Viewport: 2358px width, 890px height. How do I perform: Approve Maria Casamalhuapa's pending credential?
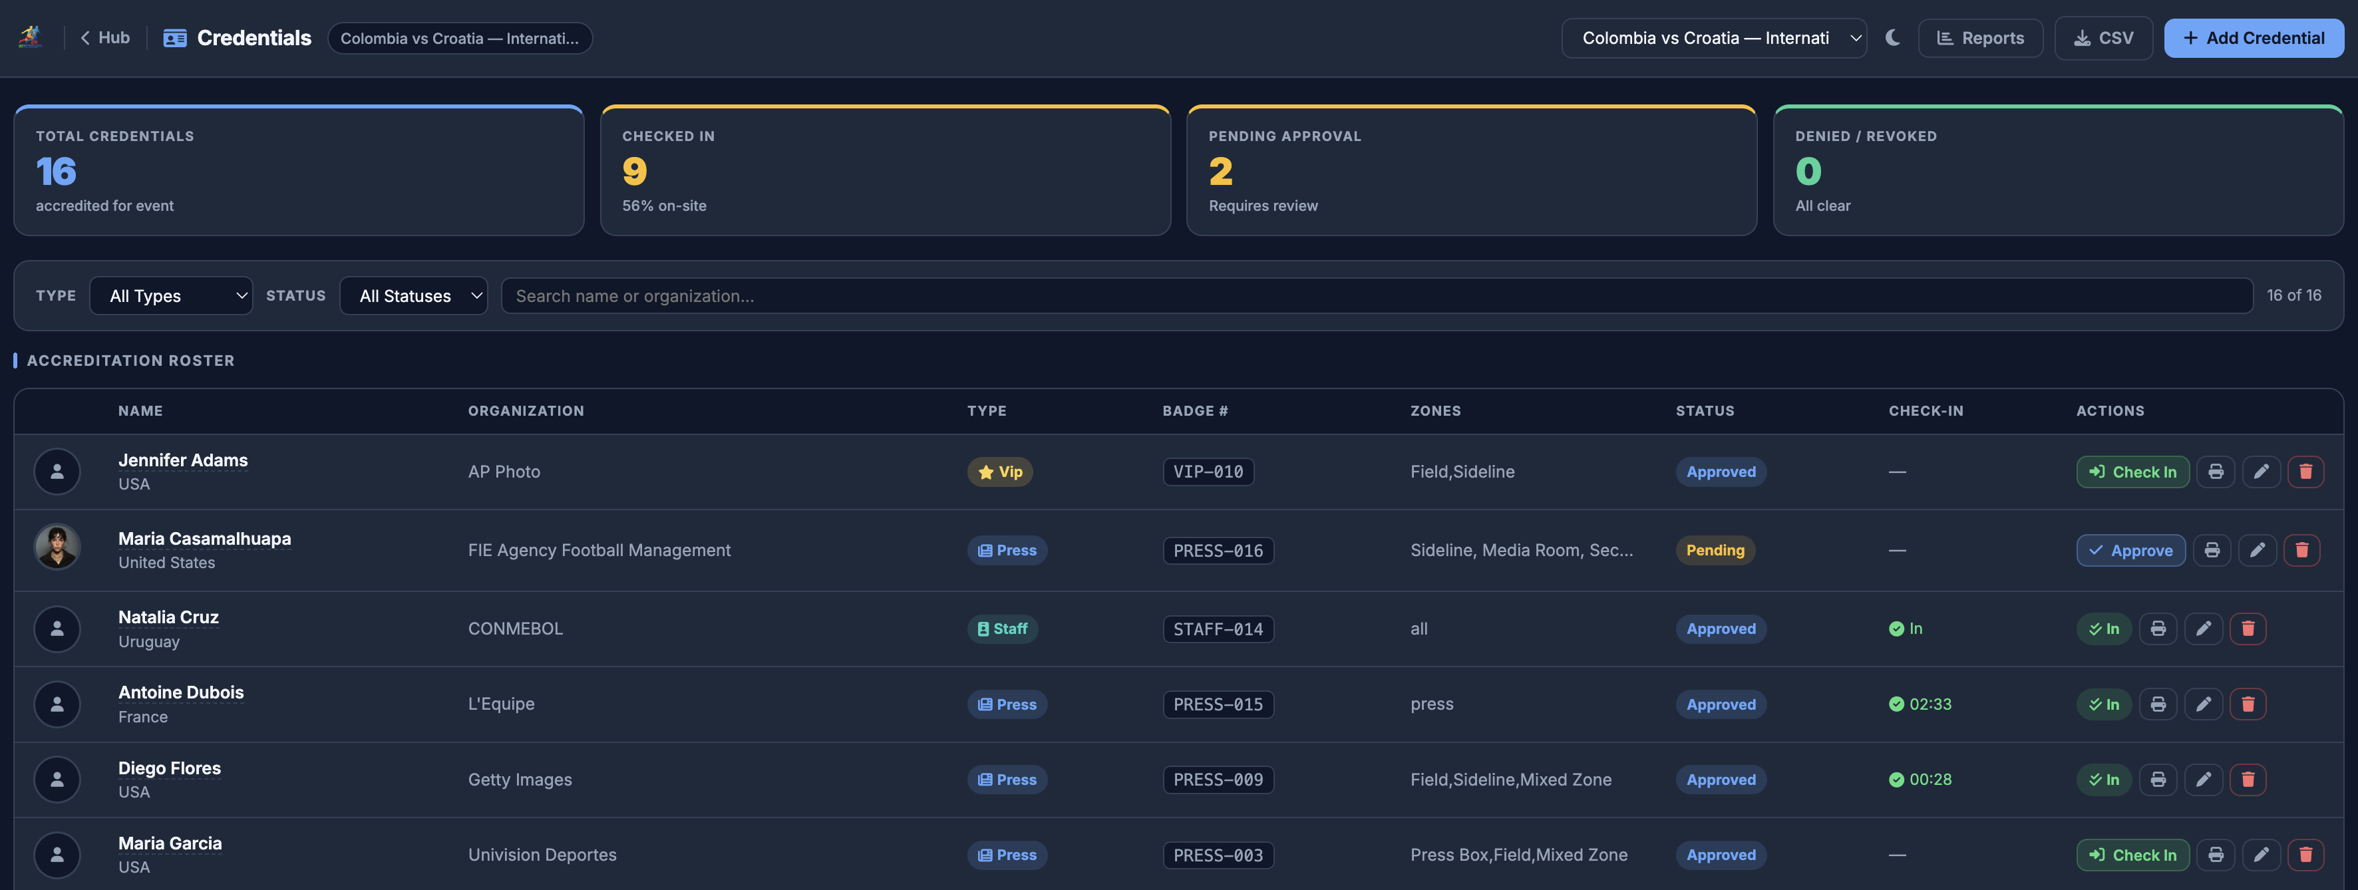coord(2131,549)
